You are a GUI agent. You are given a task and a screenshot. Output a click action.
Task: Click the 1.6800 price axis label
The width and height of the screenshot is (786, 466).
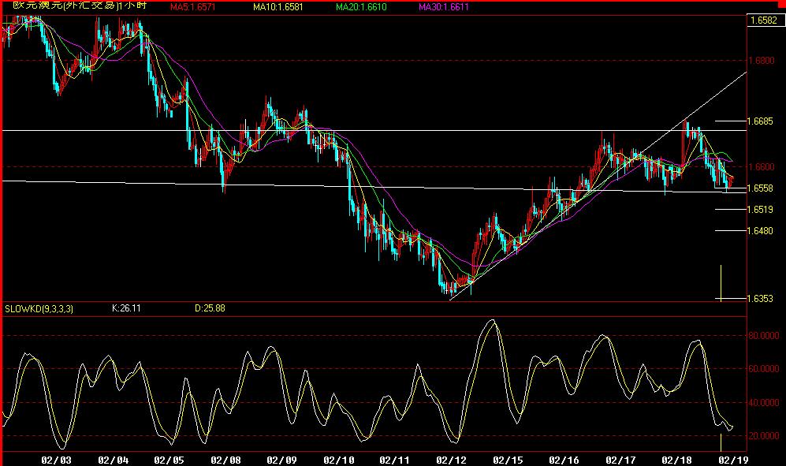(763, 60)
